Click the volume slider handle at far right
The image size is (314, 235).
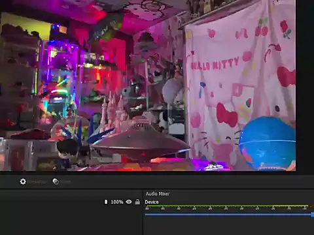coord(313,215)
